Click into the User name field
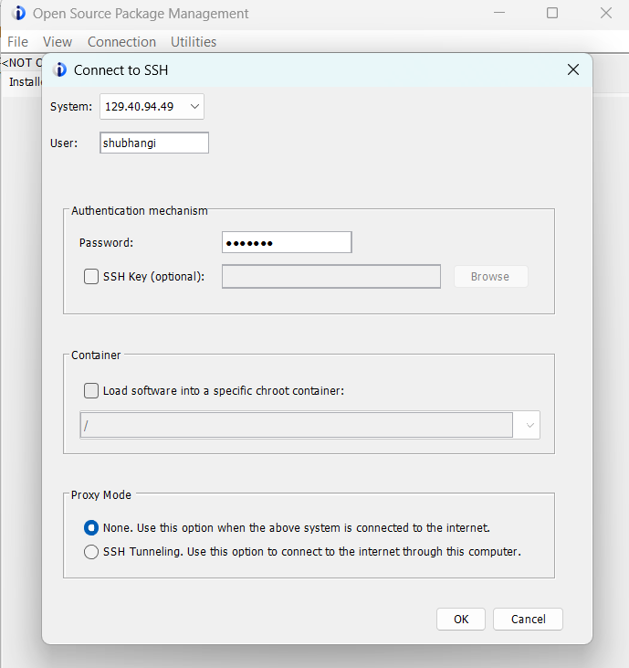The width and height of the screenshot is (629, 668). (153, 143)
